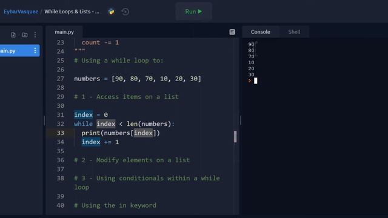
Task: Switch to the Shell tab
Action: pyautogui.click(x=294, y=32)
